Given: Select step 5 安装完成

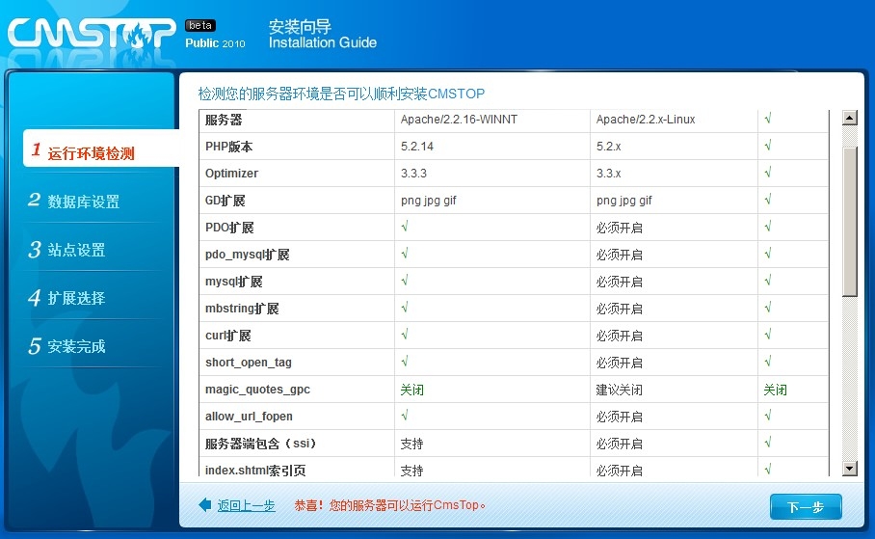Looking at the screenshot, I should 66,346.
